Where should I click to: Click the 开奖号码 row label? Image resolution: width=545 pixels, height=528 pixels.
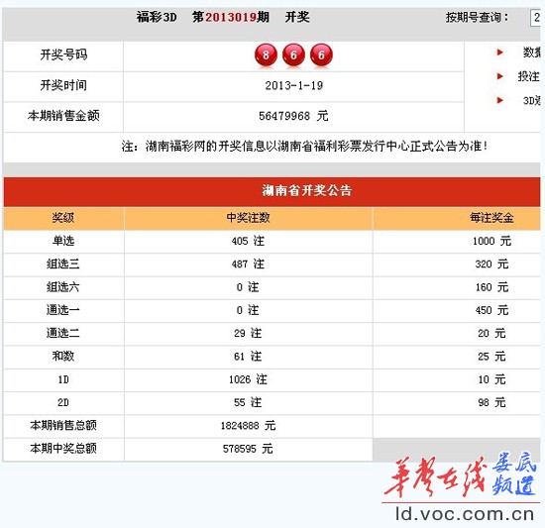pos(63,54)
